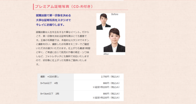Click the headline line 大事な証明写真をスタジオで

coord(53,20)
